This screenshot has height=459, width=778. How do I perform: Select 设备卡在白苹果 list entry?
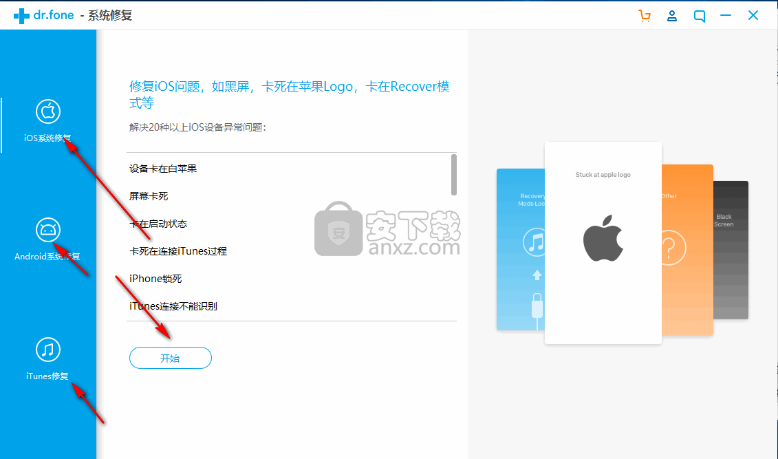point(163,169)
